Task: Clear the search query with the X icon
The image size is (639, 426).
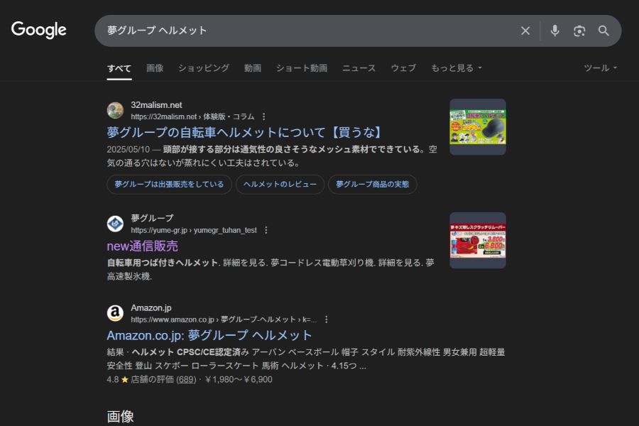Action: 525,31
